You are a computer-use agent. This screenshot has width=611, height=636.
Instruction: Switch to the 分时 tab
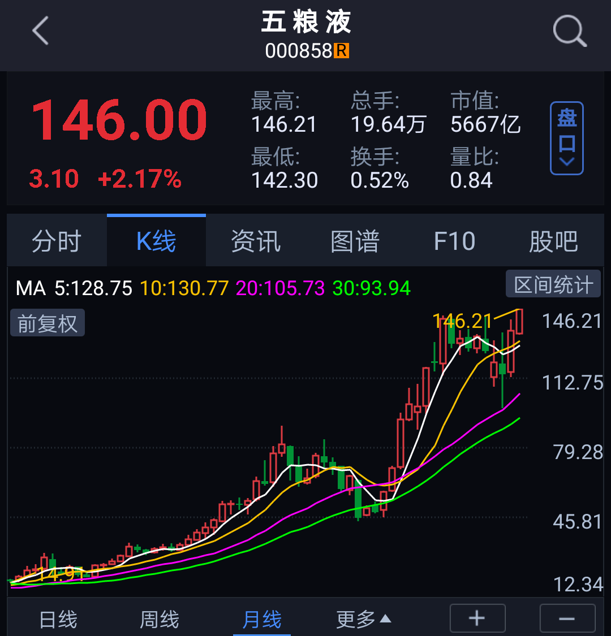[x=57, y=241]
